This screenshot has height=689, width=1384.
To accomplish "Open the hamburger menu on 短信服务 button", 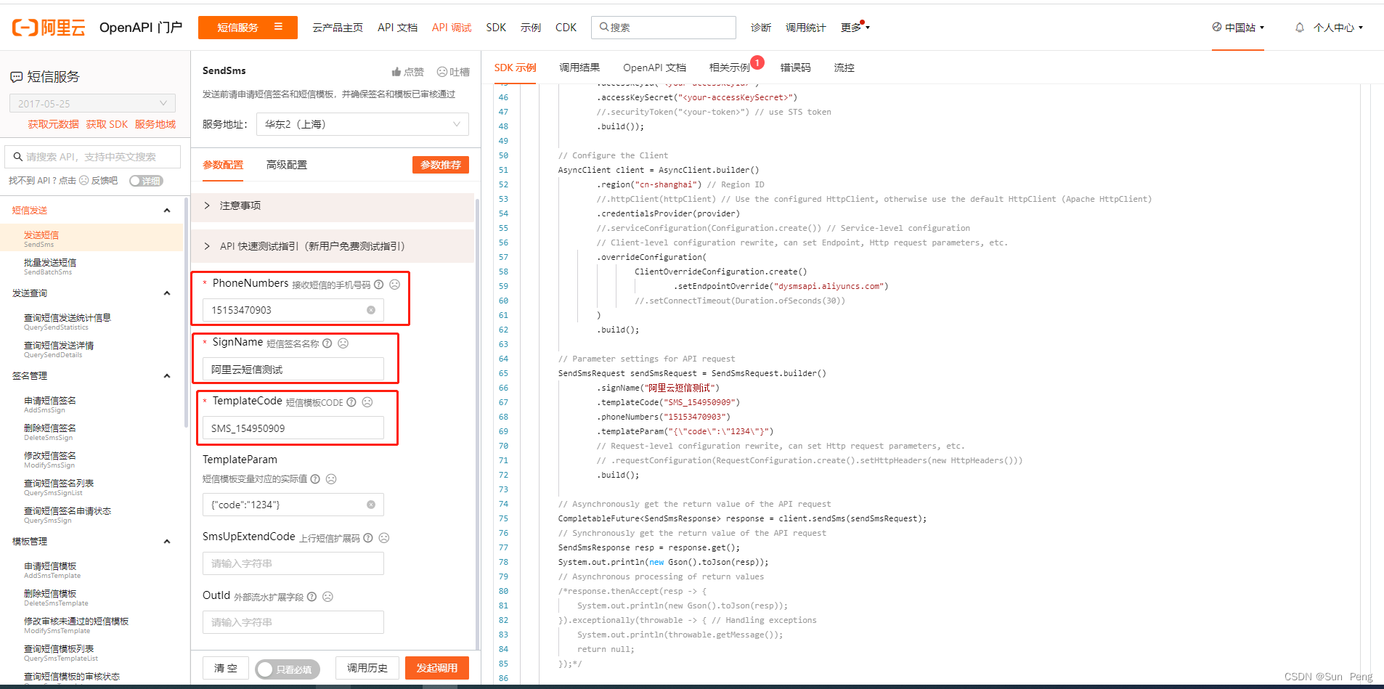I will click(278, 27).
